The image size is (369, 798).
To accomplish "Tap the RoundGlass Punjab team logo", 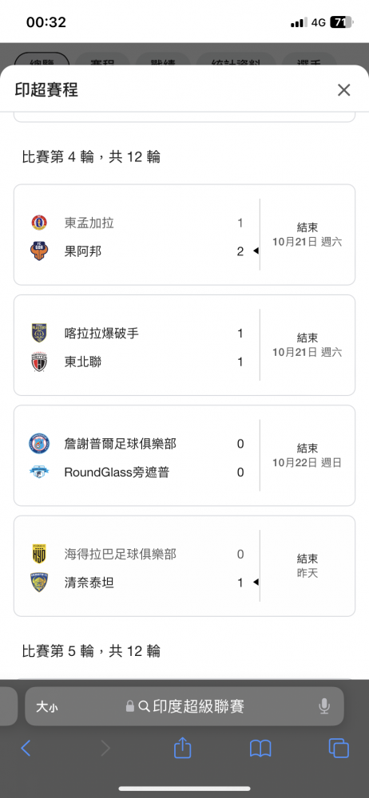I will 39,472.
